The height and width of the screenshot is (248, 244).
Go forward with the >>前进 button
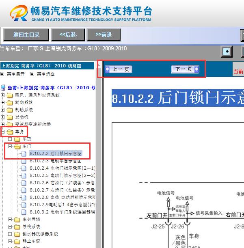click(x=104, y=35)
